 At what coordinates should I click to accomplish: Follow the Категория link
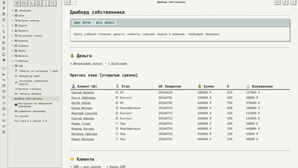(x=117, y=63)
